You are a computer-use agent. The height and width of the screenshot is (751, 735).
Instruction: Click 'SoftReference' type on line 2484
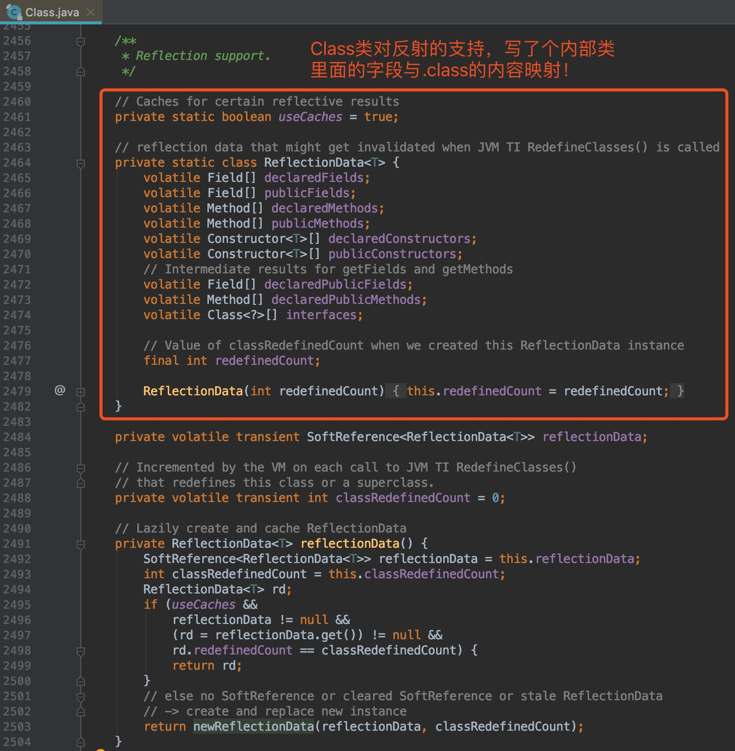click(353, 437)
